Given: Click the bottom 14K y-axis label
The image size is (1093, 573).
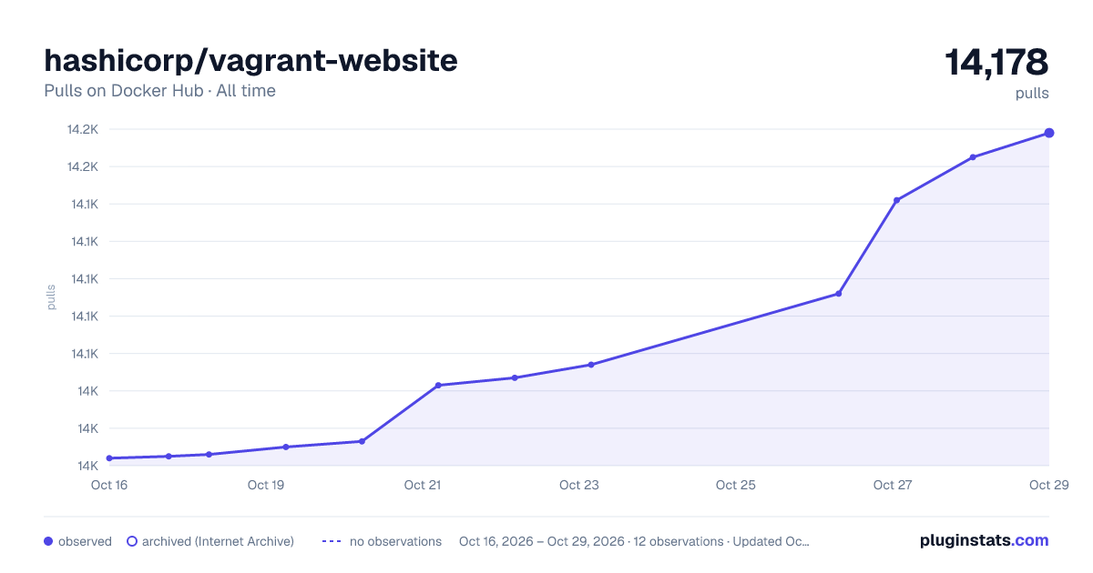Looking at the screenshot, I should coord(87,466).
